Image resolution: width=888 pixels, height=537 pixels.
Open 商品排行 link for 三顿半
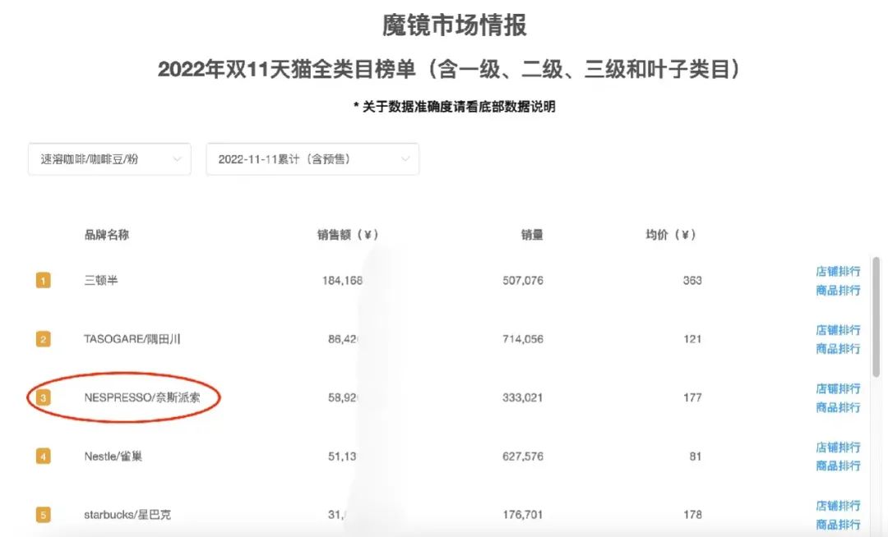click(x=838, y=290)
